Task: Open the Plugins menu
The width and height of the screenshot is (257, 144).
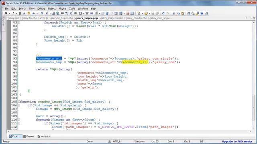Action: pos(62,8)
